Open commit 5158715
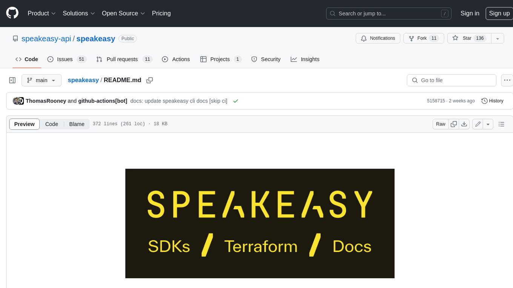 436,101
